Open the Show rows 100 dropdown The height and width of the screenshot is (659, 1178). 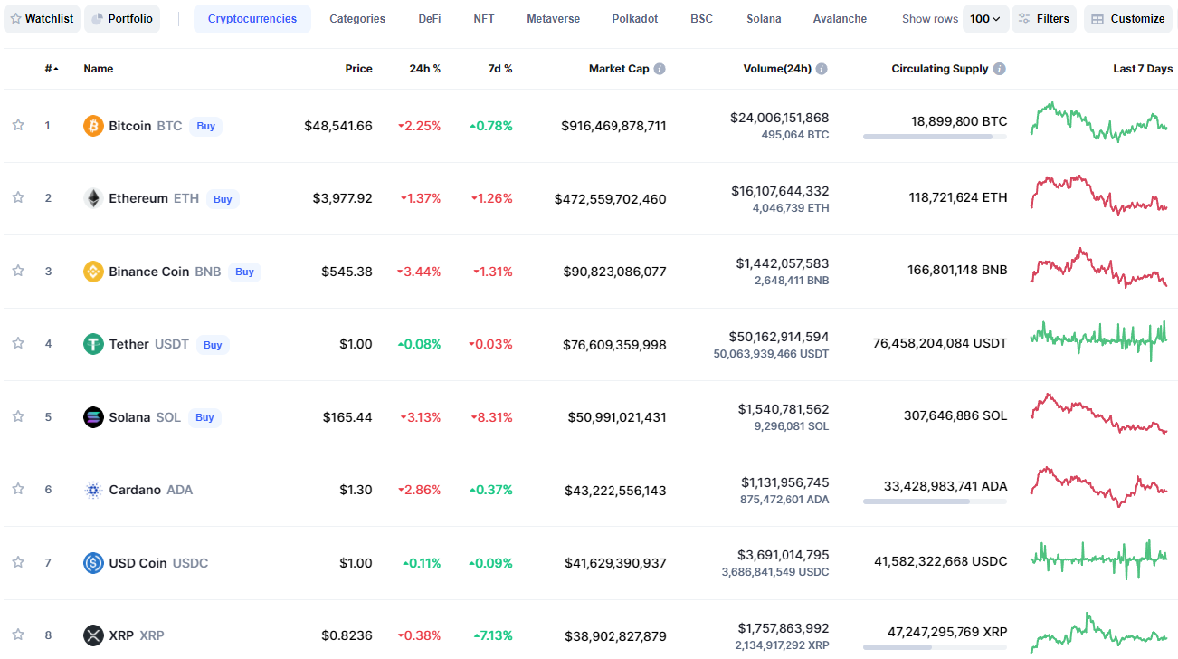pos(985,19)
